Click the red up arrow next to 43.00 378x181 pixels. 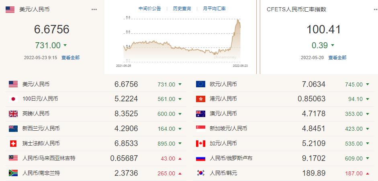180,158
